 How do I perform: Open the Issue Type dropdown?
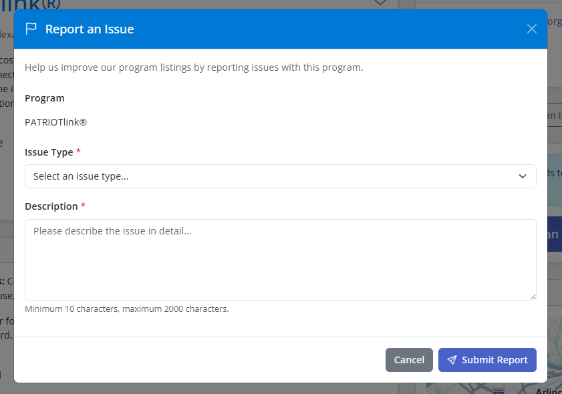(x=281, y=176)
